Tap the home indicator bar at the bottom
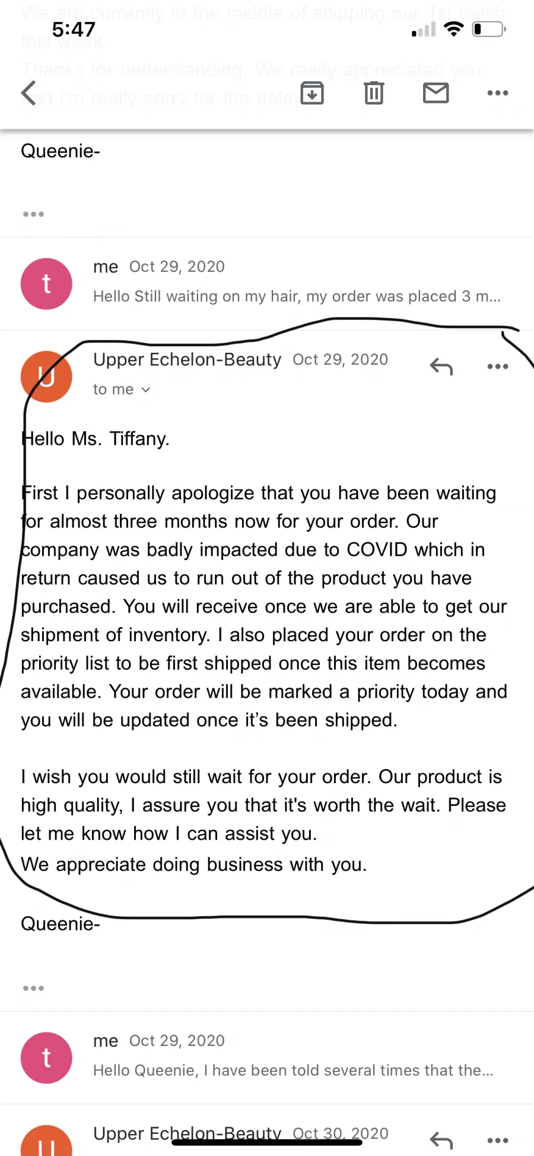 point(267,1142)
